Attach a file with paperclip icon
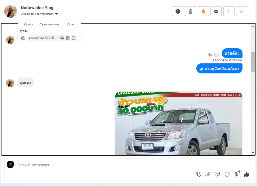 pyautogui.click(x=208, y=174)
